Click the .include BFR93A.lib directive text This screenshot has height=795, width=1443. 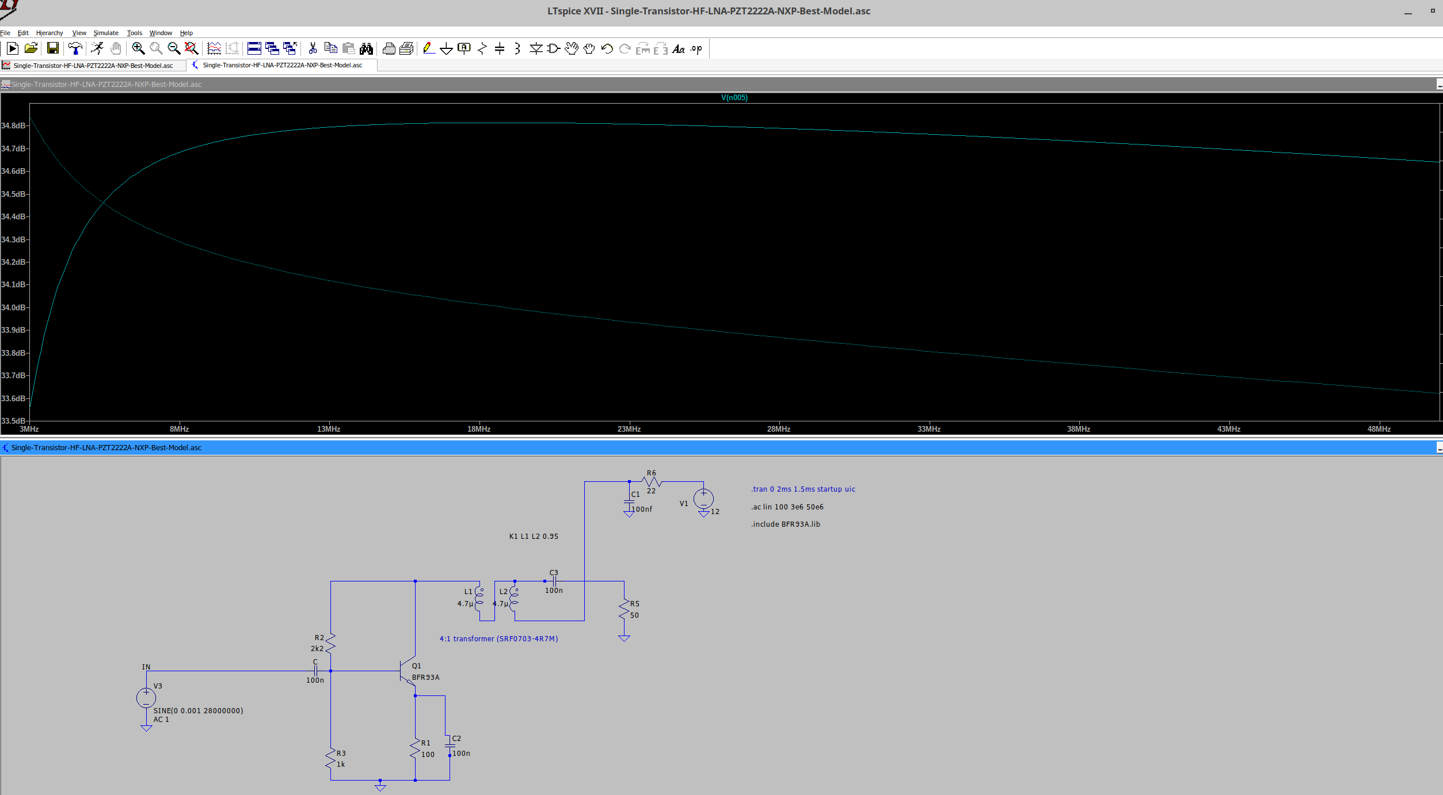tap(785, 524)
